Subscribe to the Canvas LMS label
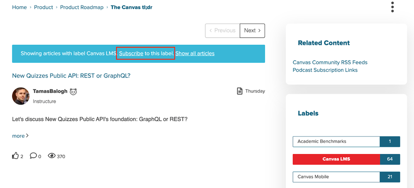 click(131, 54)
